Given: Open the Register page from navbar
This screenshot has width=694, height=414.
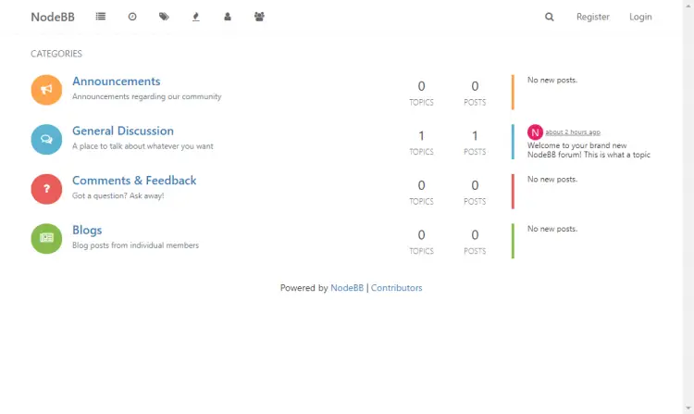Looking at the screenshot, I should (x=592, y=17).
